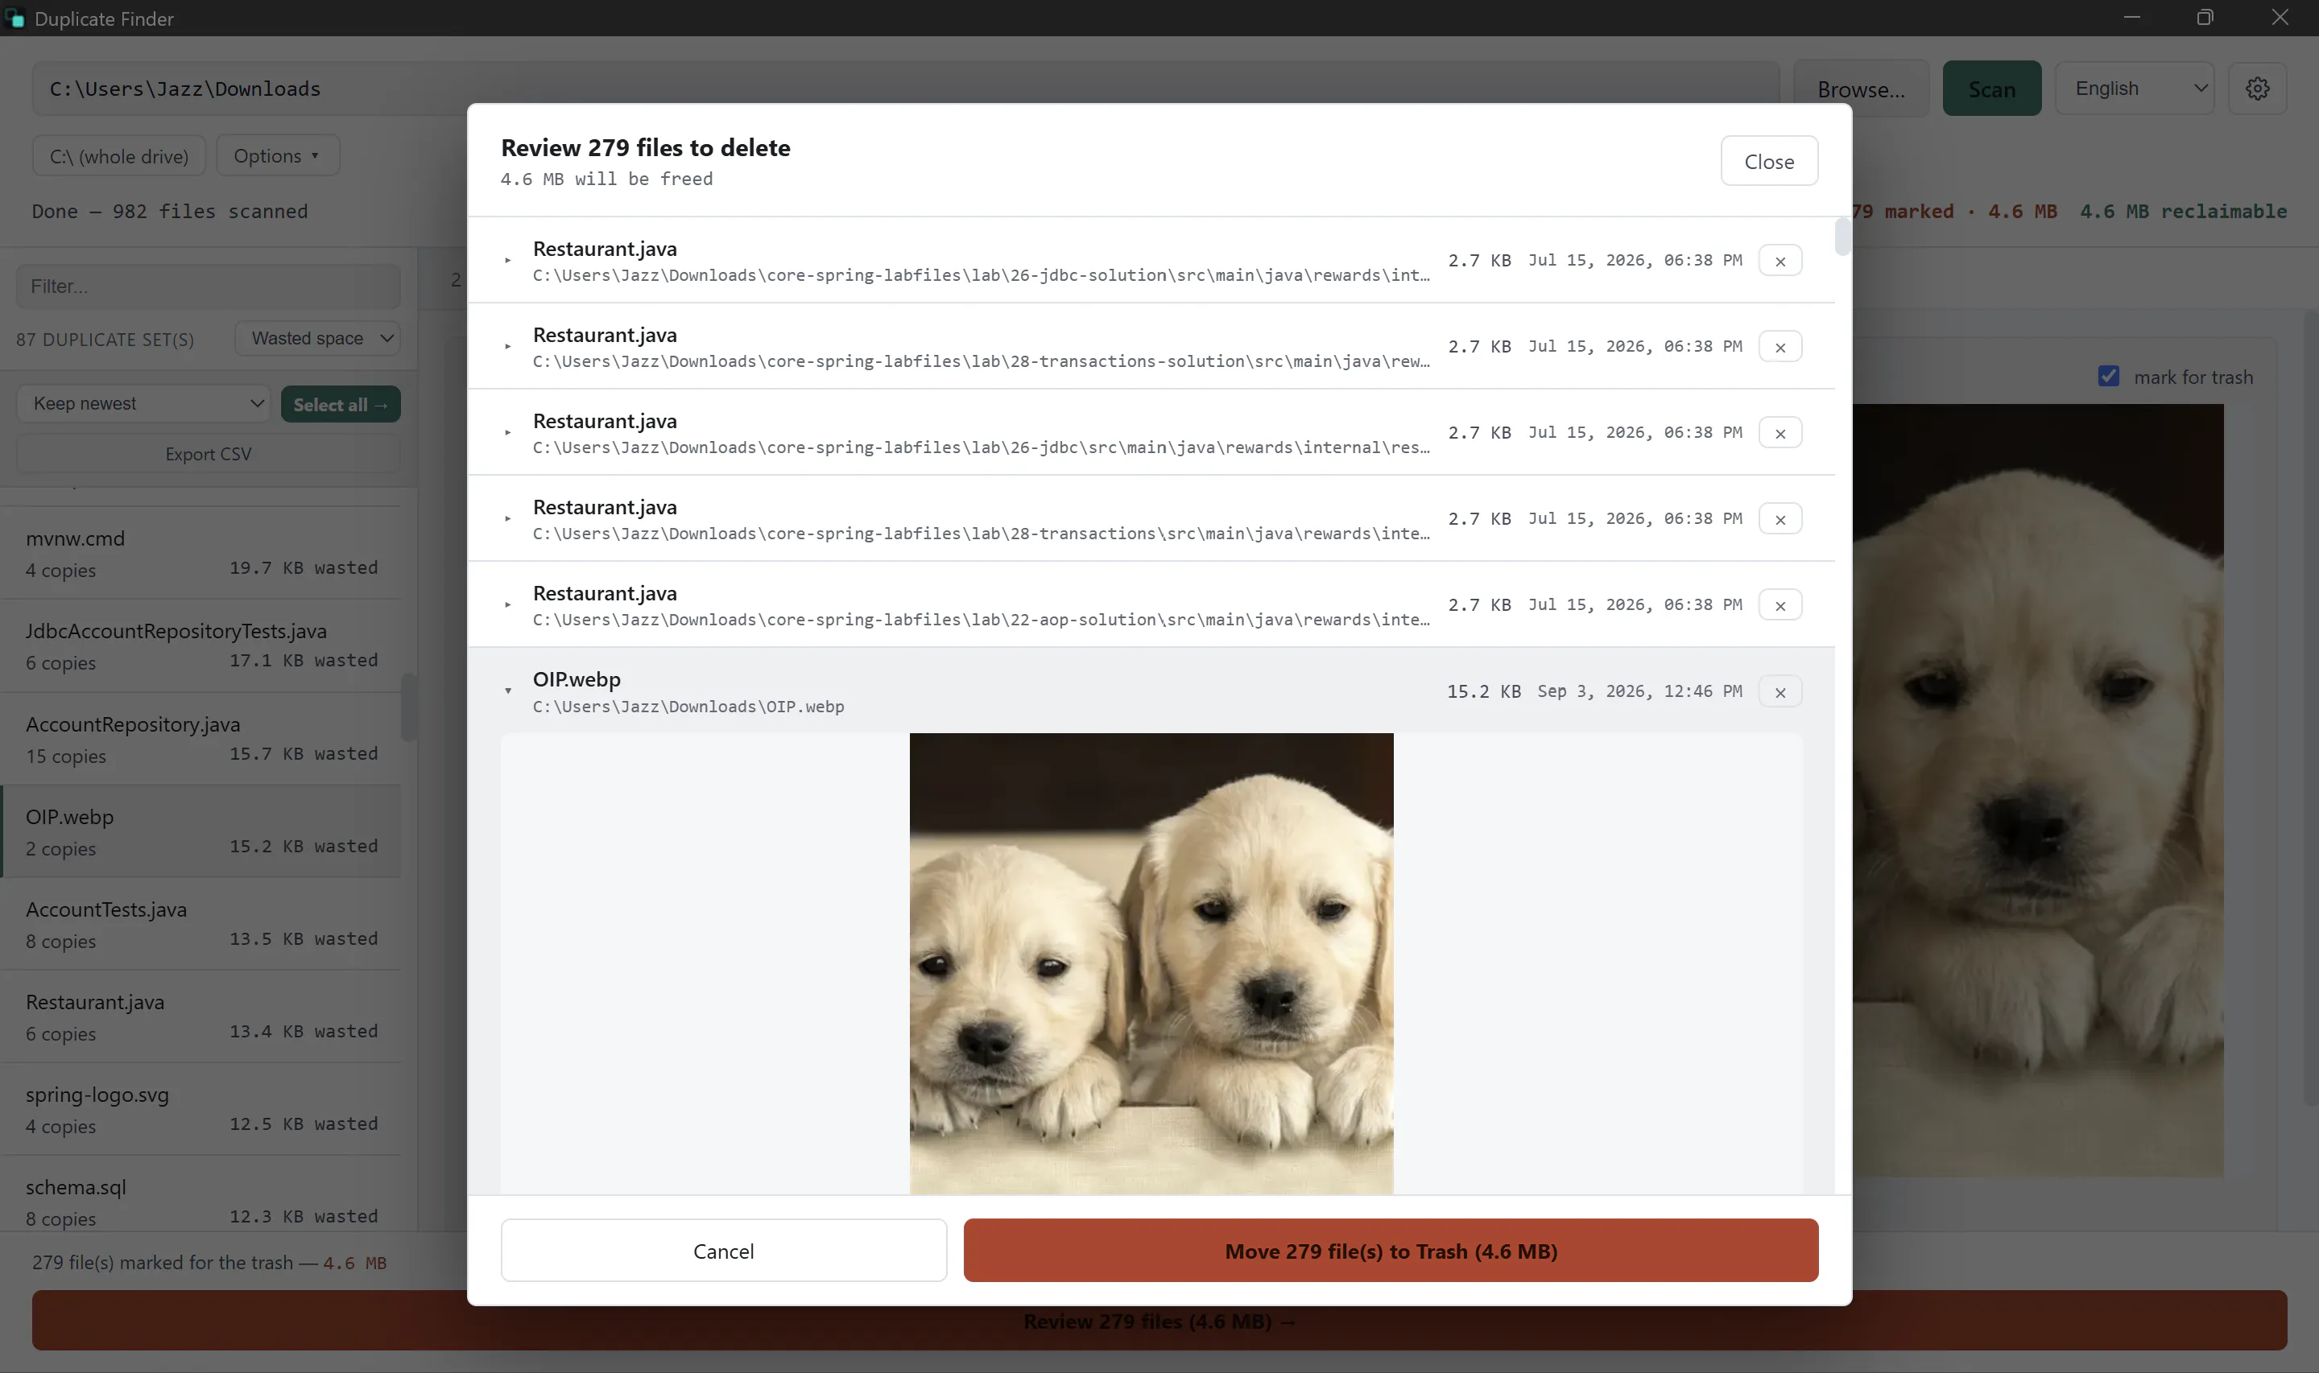Viewport: 2319px width, 1373px height.
Task: Expand Restaurant.java 28-transactions-solution row preview
Action: (507, 347)
